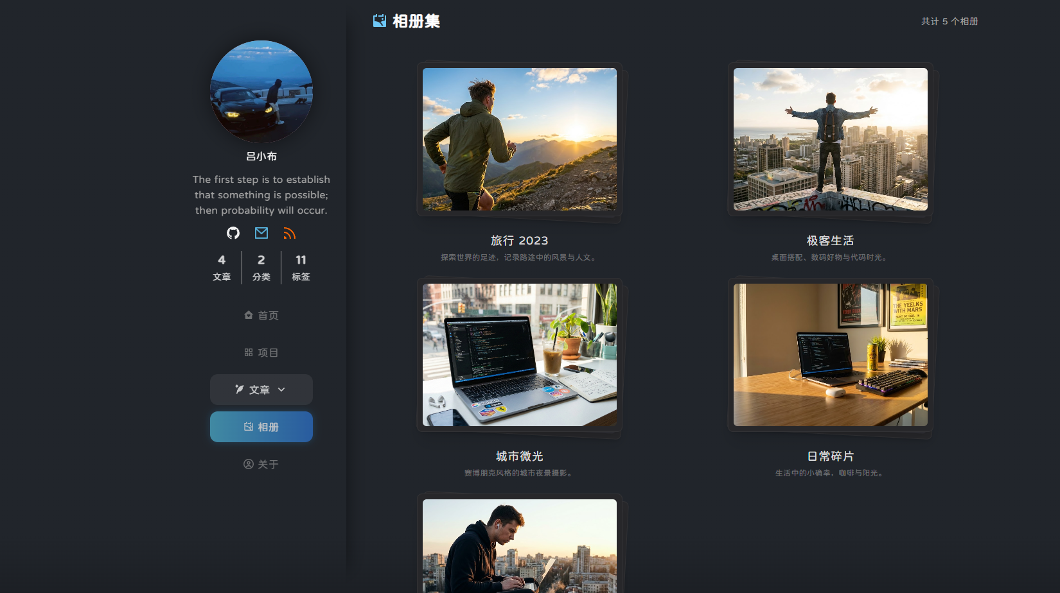Select the 相册 menu item
Image resolution: width=1060 pixels, height=593 pixels.
coord(261,427)
